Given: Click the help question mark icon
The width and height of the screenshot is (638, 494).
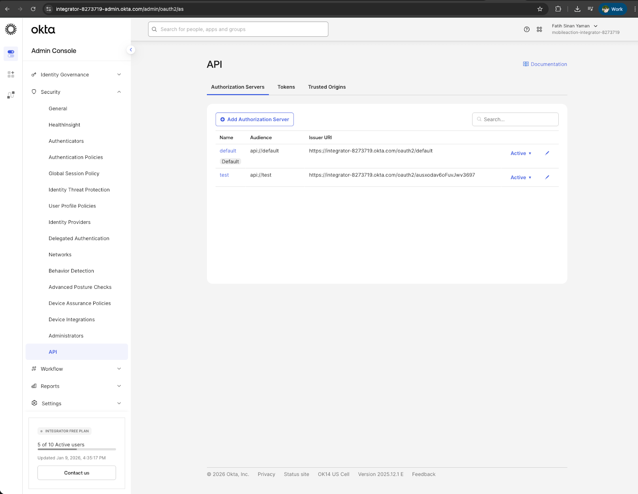Looking at the screenshot, I should [x=527, y=29].
